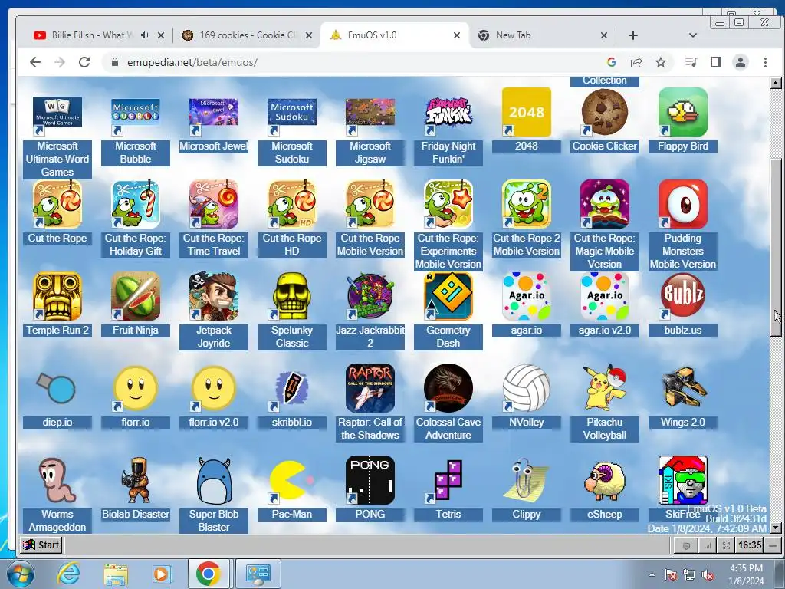The width and height of the screenshot is (785, 589).
Task: Open Microsoft Ultimate Word Games icon
Action: [57, 112]
